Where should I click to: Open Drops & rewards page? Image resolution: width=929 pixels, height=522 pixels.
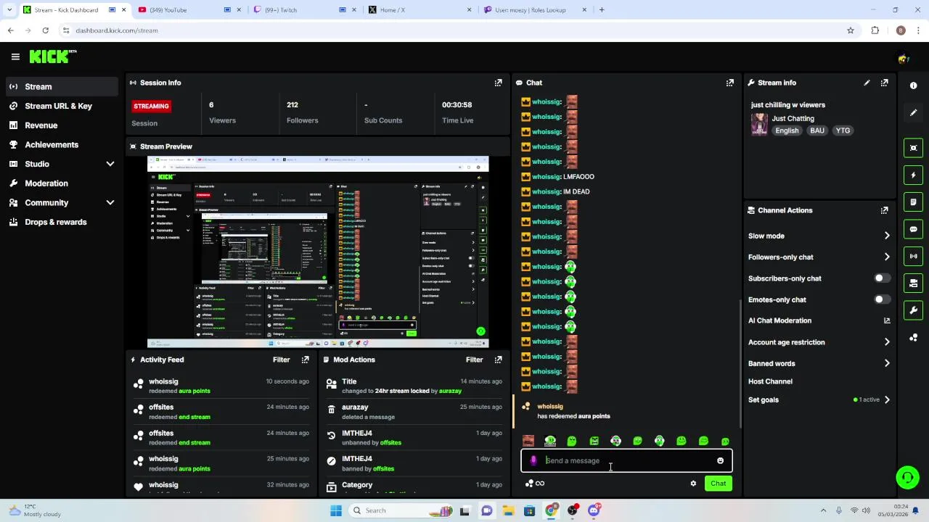tap(61, 222)
